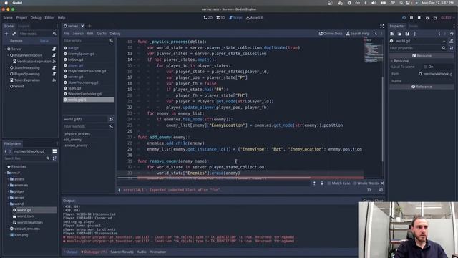The height and width of the screenshot is (258, 458).
Task: Click the instance child scene link icon
Action: (x=14, y=34)
